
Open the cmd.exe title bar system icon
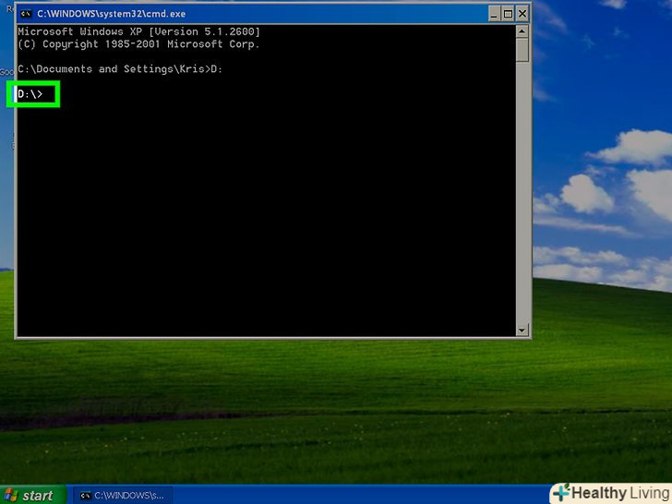(26, 14)
